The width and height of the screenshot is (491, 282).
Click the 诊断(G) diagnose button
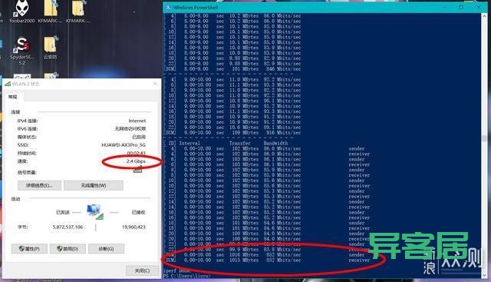[106, 249]
